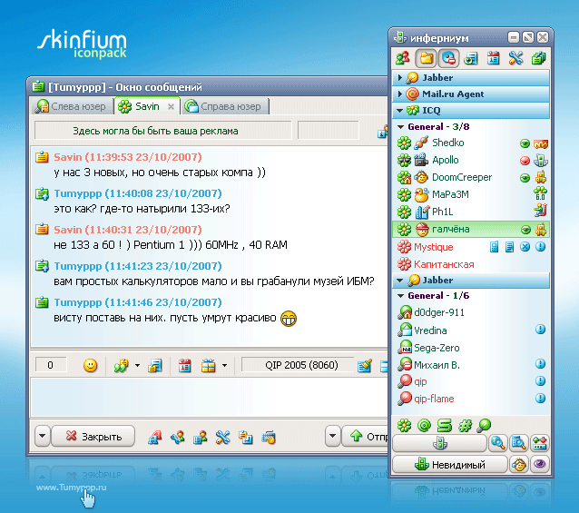Open history calendar icon in contact list toolbar
The image size is (579, 513).
coord(494,58)
